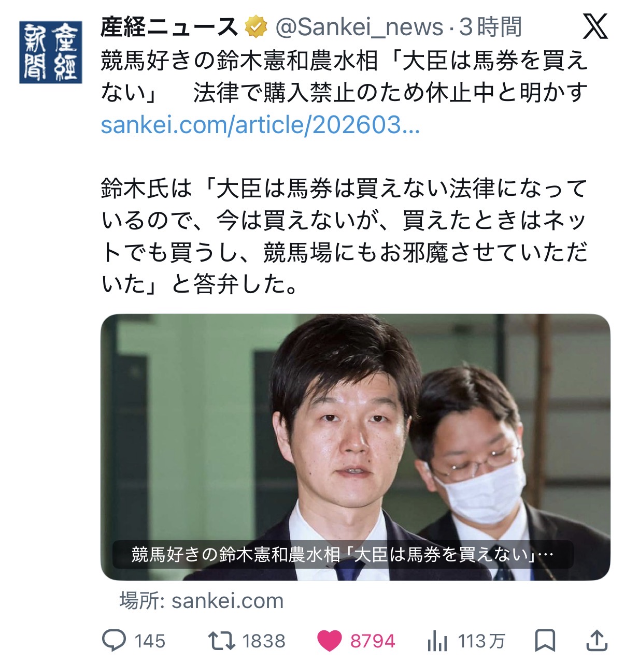Image resolution: width=625 pixels, height=664 pixels.
Task: Open the Sankei Shimbun profile avatar
Action: coord(51,52)
